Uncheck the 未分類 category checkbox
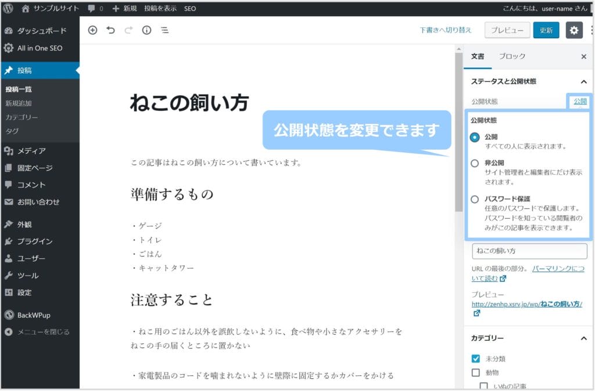This screenshot has width=595, height=391. (x=476, y=359)
